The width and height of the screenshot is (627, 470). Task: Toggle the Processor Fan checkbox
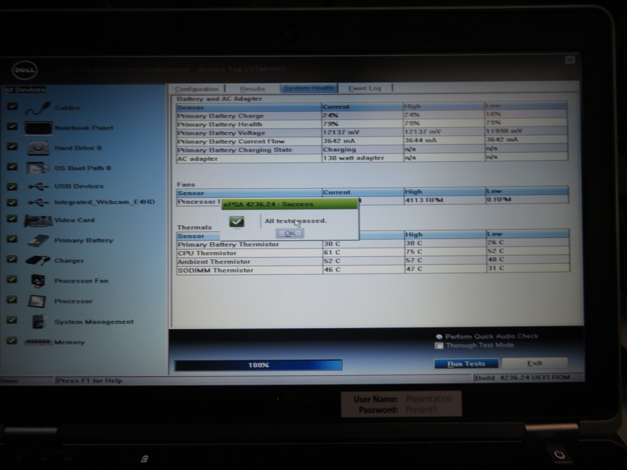point(12,280)
